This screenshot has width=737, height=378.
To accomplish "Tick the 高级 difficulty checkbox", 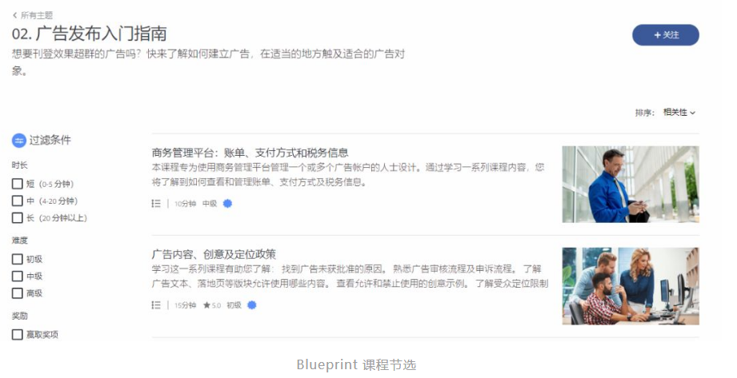I will point(18,293).
